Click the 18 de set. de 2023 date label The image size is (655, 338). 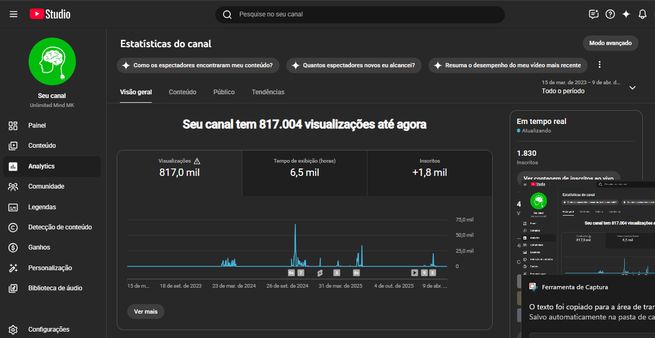click(x=180, y=286)
